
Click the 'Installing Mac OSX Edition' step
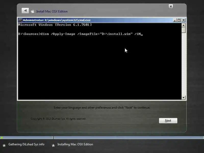pyautogui.click(x=75, y=144)
